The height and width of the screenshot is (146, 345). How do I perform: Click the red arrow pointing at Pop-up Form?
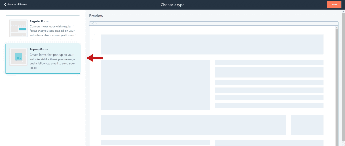95,58
